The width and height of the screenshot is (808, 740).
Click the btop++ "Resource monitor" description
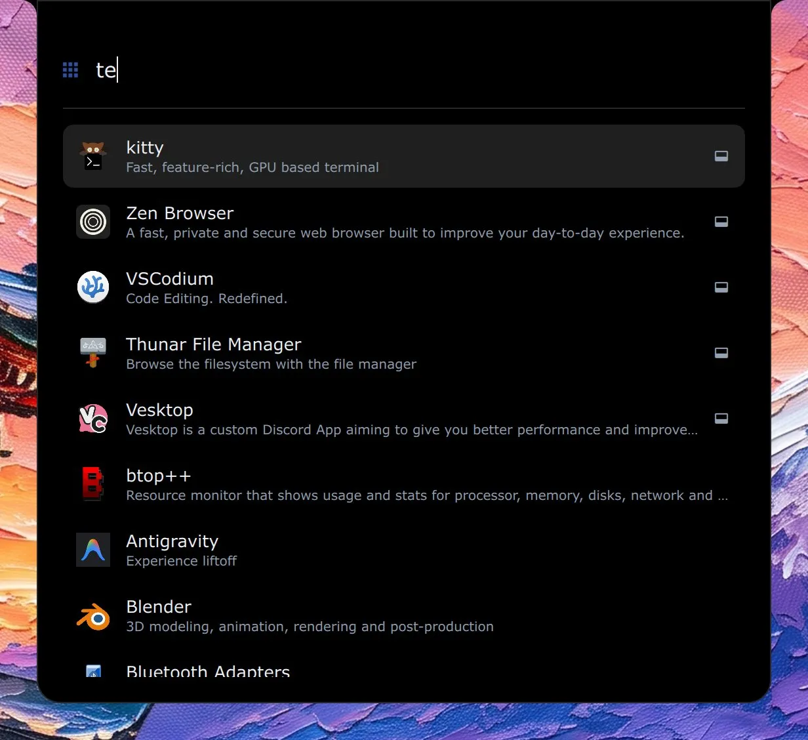(x=427, y=495)
